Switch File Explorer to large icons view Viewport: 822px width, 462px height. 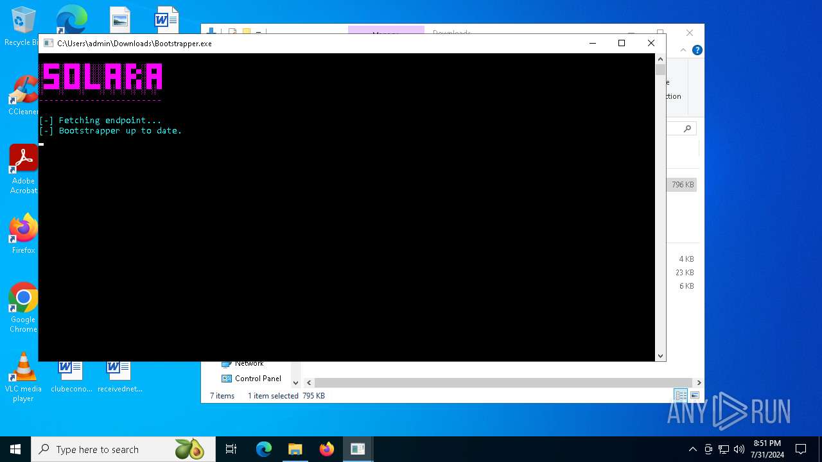pos(694,395)
